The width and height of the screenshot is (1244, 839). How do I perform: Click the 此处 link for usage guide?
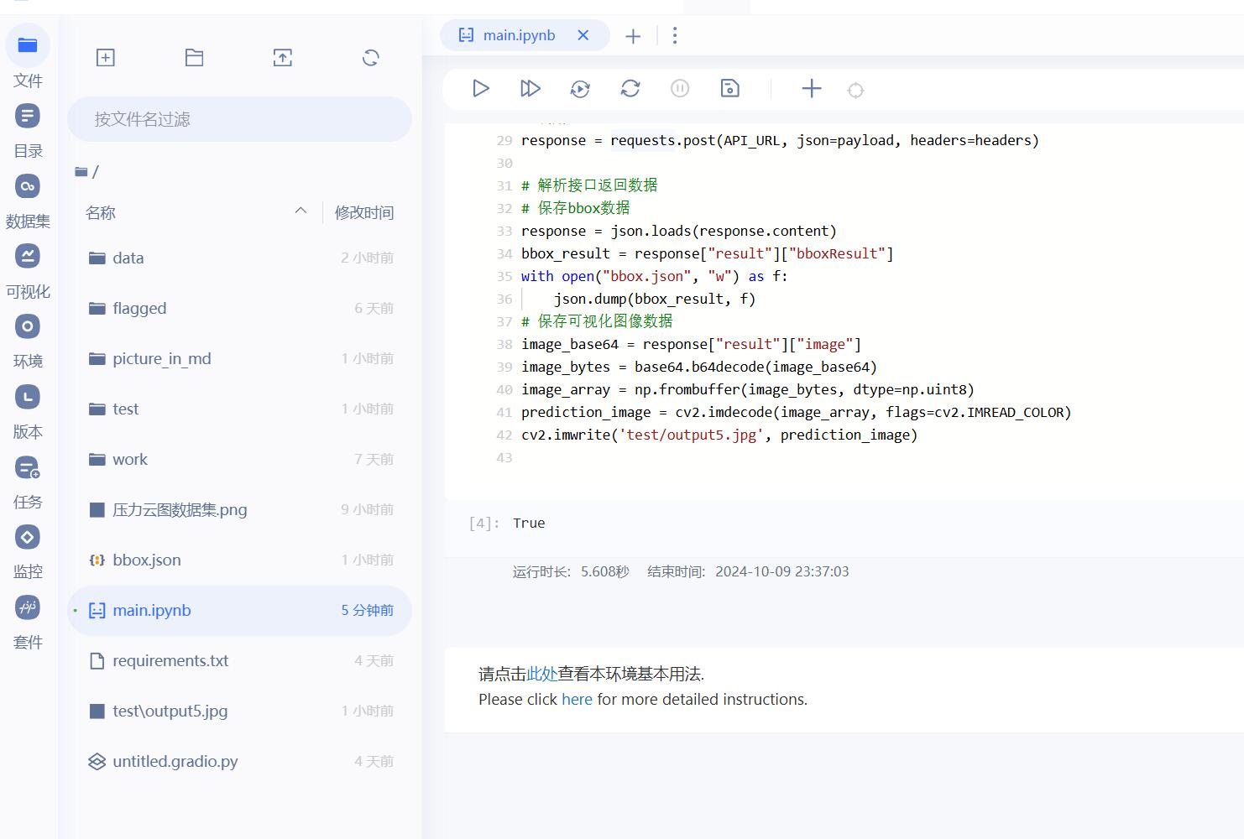click(x=541, y=674)
